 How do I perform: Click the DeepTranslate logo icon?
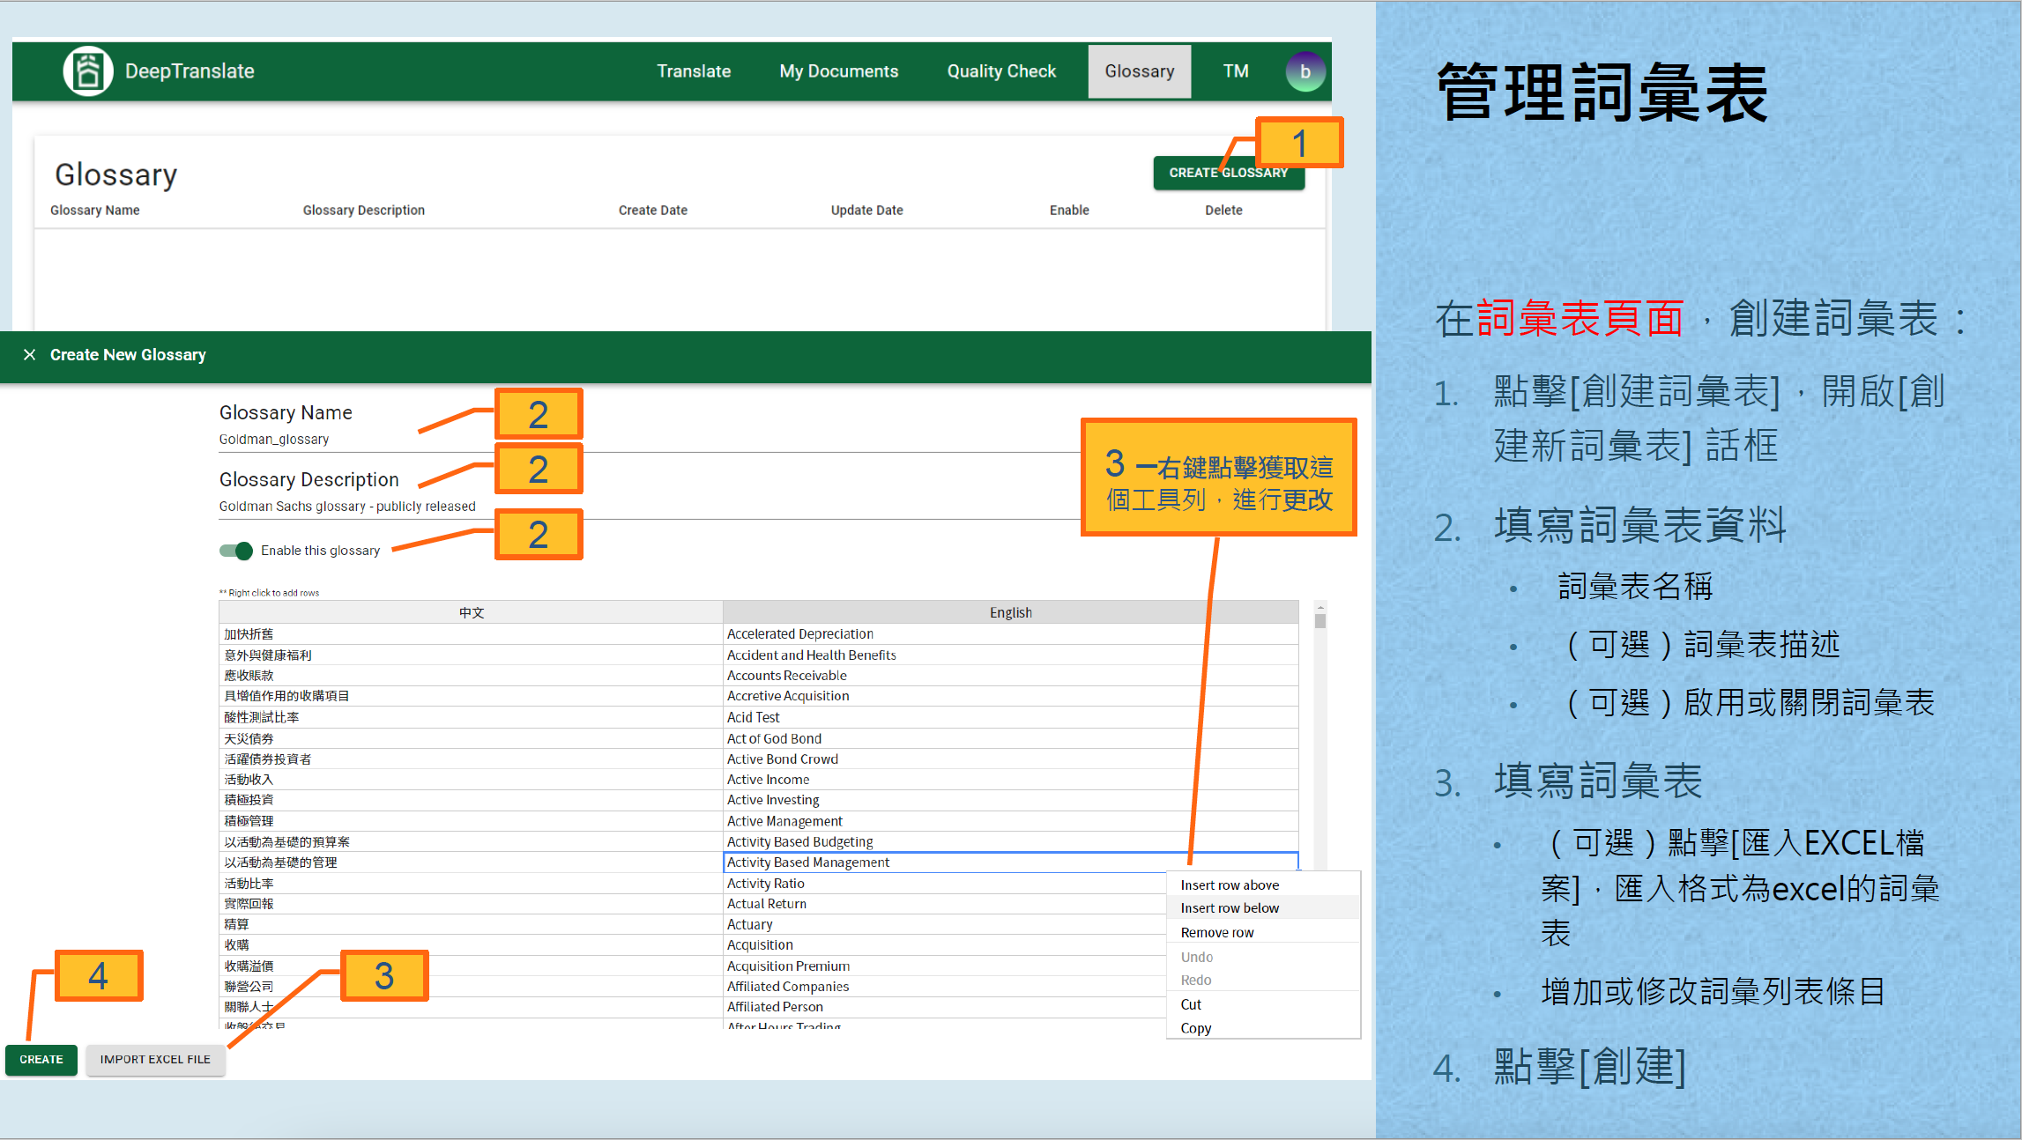click(88, 71)
